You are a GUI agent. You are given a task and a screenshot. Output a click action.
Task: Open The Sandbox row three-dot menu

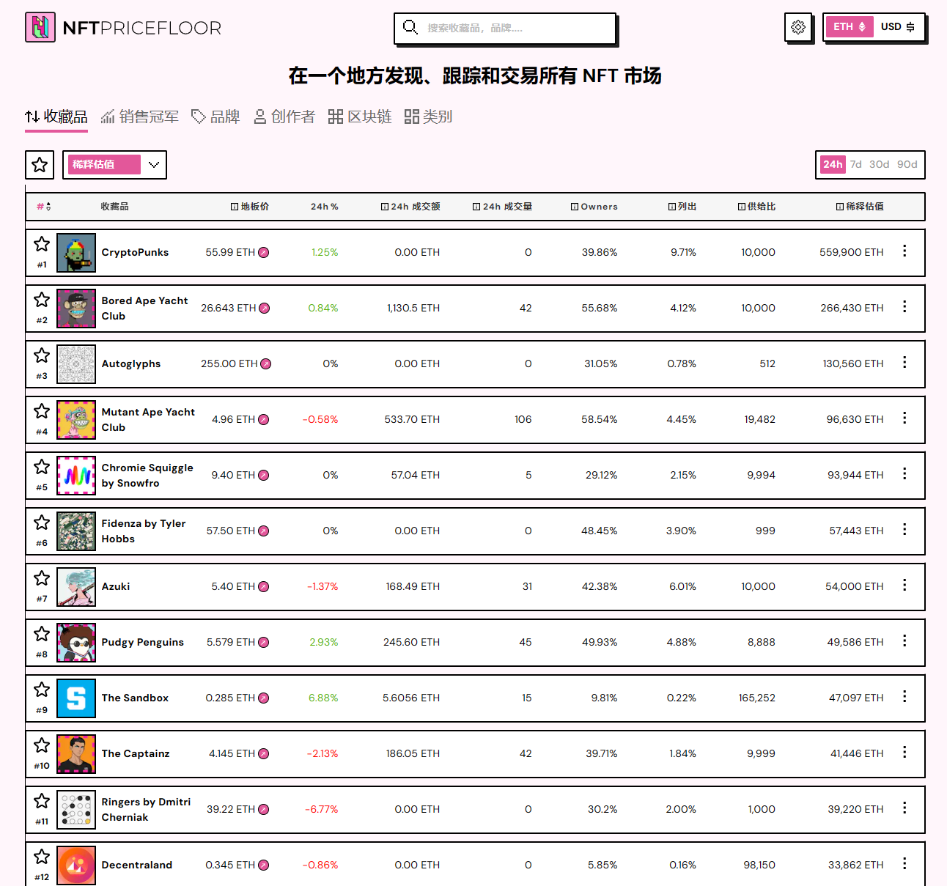[904, 696]
